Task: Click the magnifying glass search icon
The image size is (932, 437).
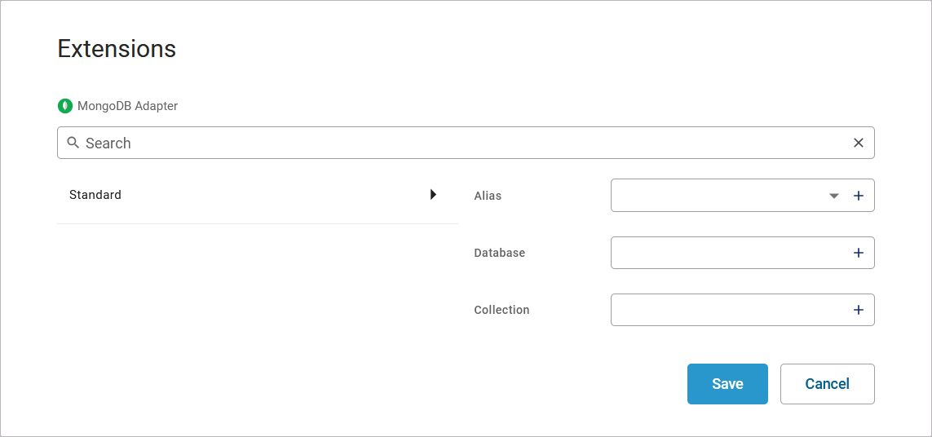Action: 73,143
